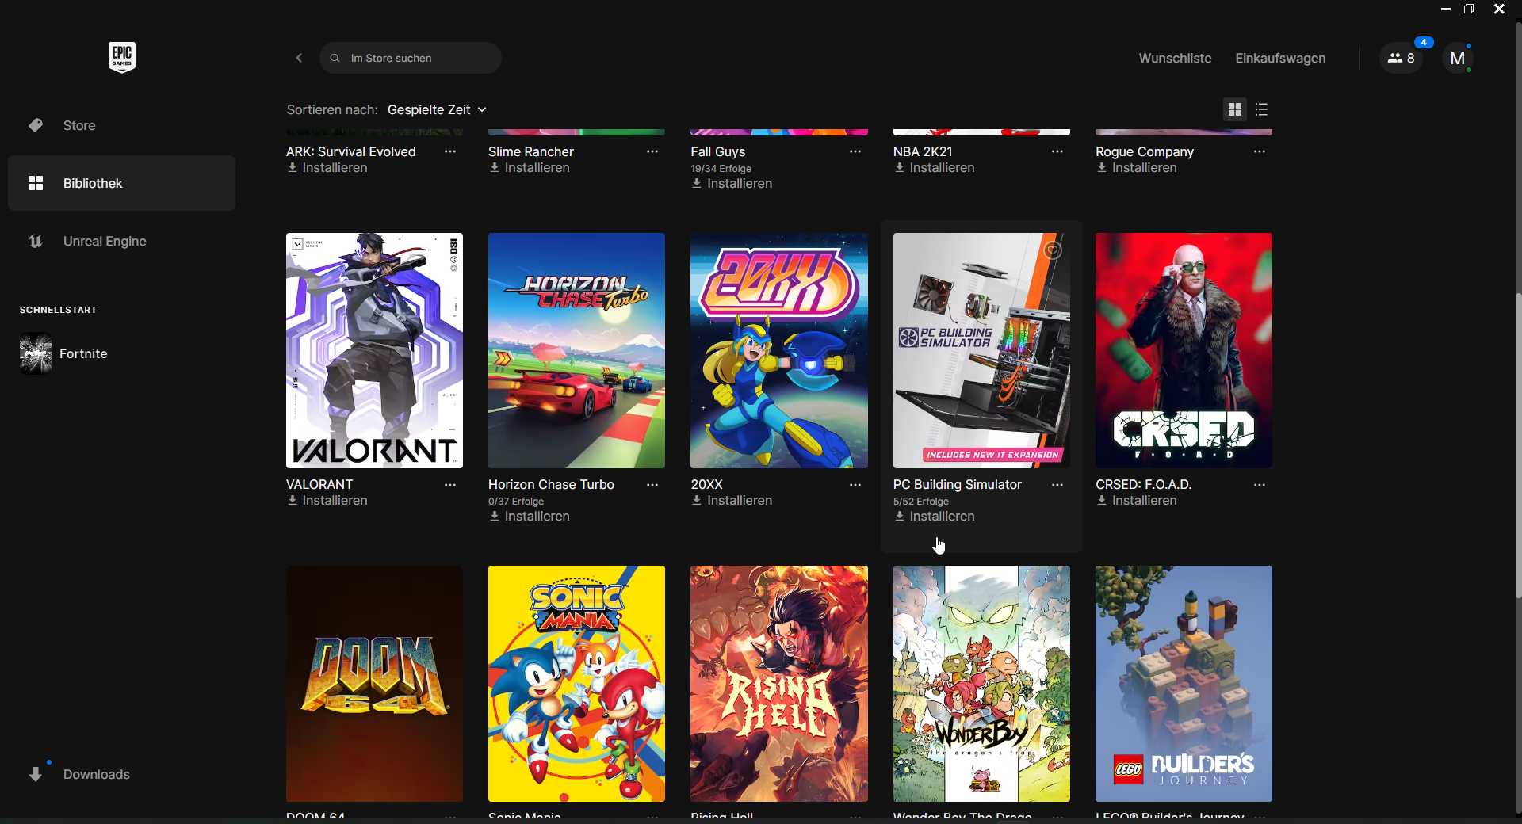
Task: Open the Store tab
Action: pos(79,125)
